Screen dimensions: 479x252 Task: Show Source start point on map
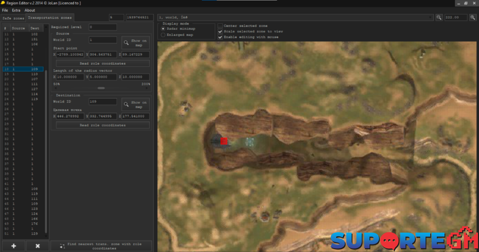point(135,43)
